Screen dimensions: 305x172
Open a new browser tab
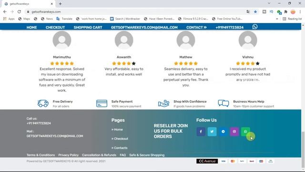[60, 4]
